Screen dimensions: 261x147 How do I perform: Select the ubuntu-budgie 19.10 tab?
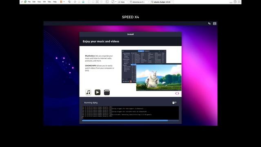point(162,2)
